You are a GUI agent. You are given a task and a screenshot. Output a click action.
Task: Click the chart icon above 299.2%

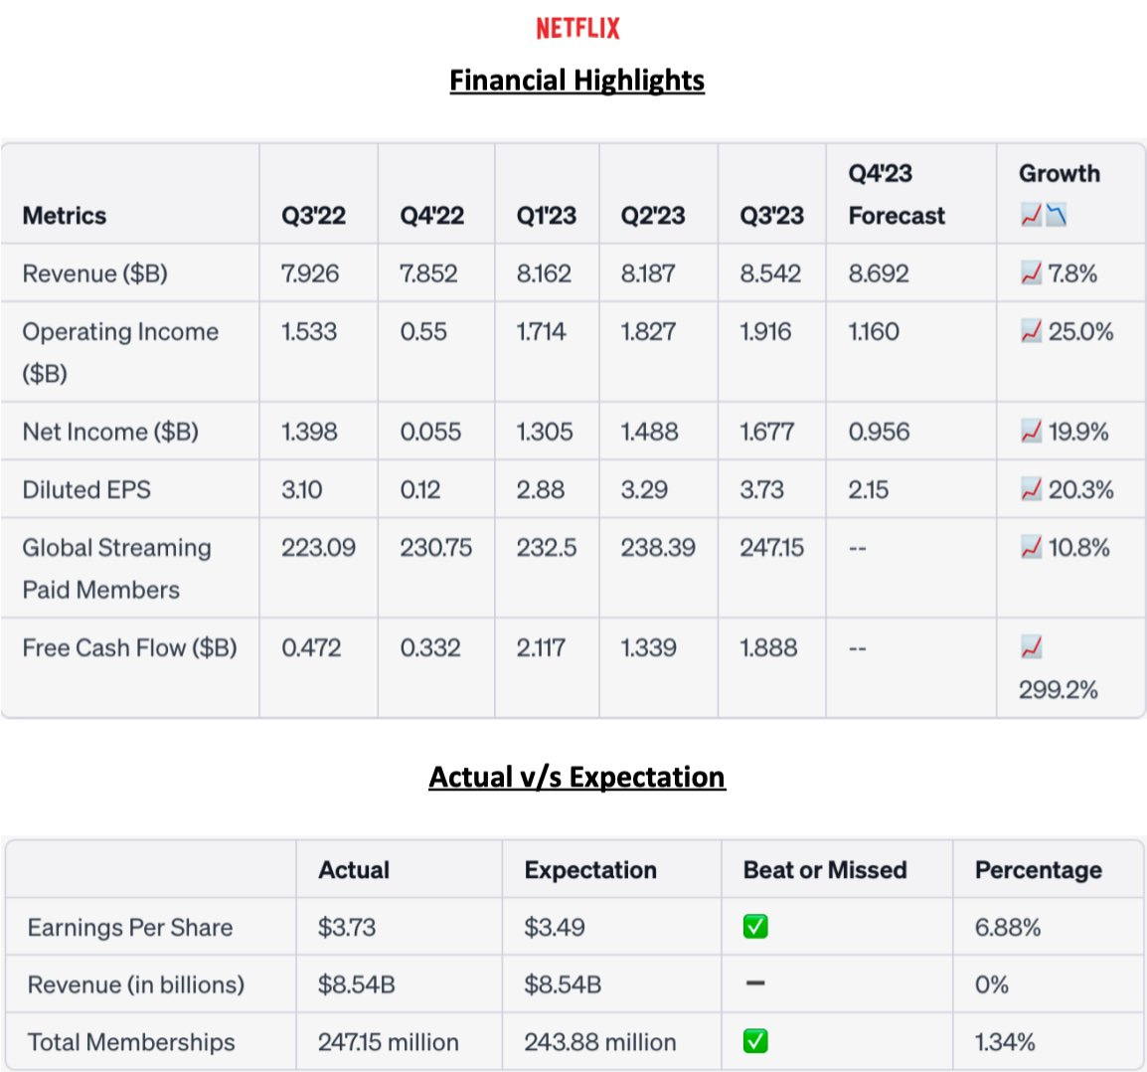[x=1031, y=648]
